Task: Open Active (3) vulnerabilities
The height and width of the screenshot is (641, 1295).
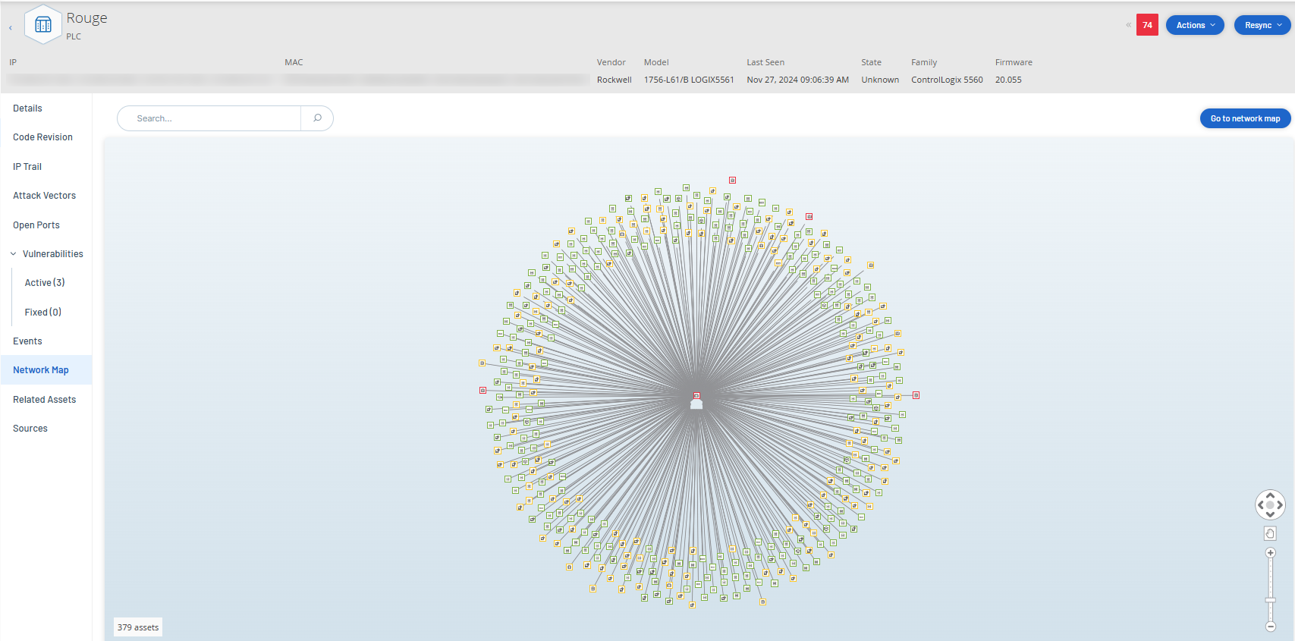Action: 45,283
